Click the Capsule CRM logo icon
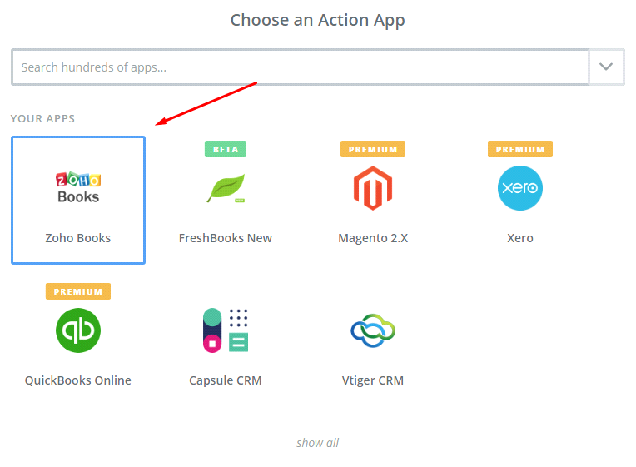This screenshot has height=467, width=636. click(226, 330)
